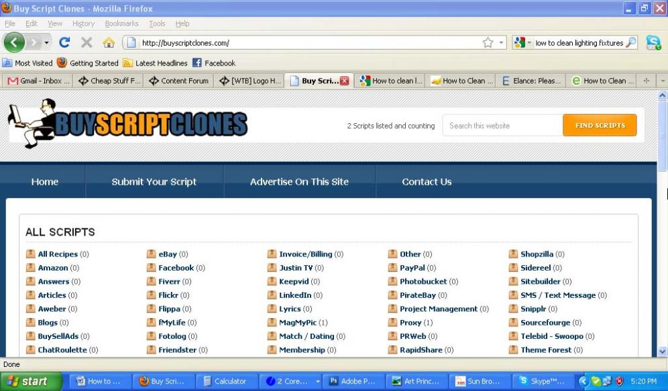Open Latest Headlines feed bookmark
The image size is (668, 391).
156,63
